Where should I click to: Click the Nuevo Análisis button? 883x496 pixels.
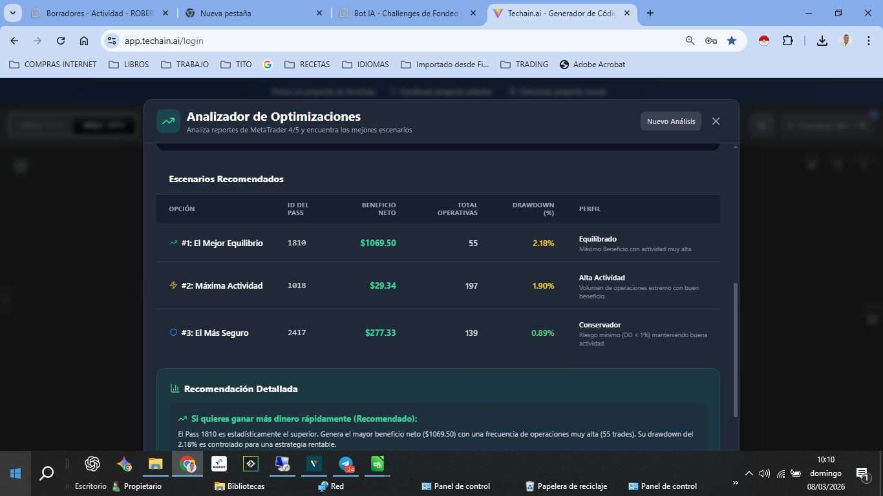click(x=670, y=121)
